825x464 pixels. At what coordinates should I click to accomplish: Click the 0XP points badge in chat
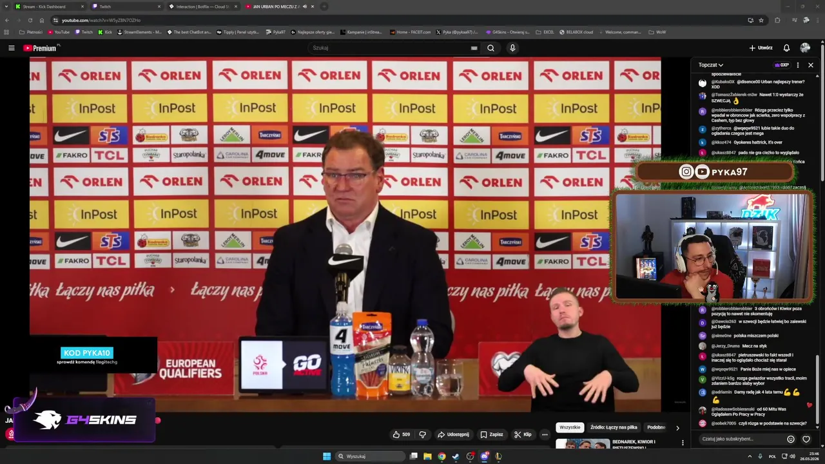click(782, 65)
